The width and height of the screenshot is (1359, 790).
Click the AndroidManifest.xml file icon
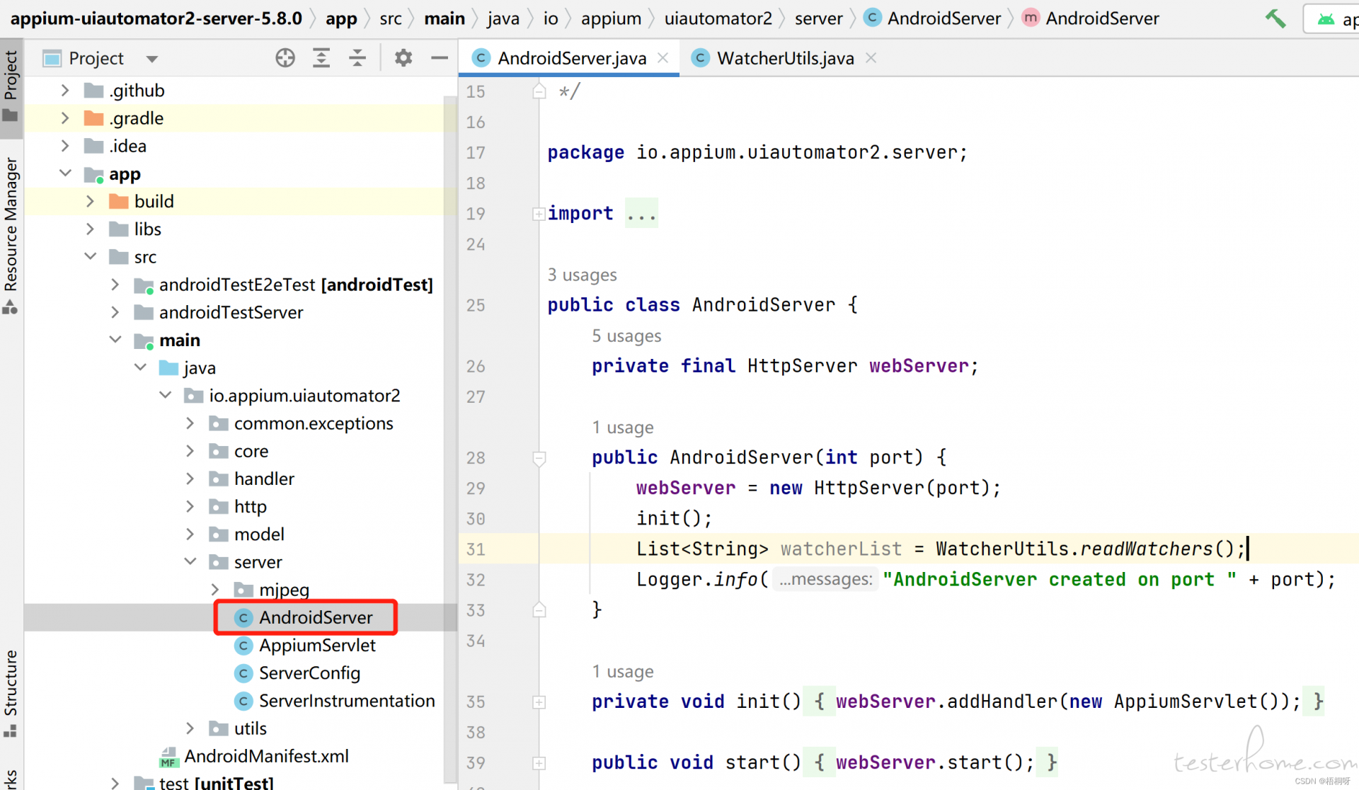(x=168, y=757)
